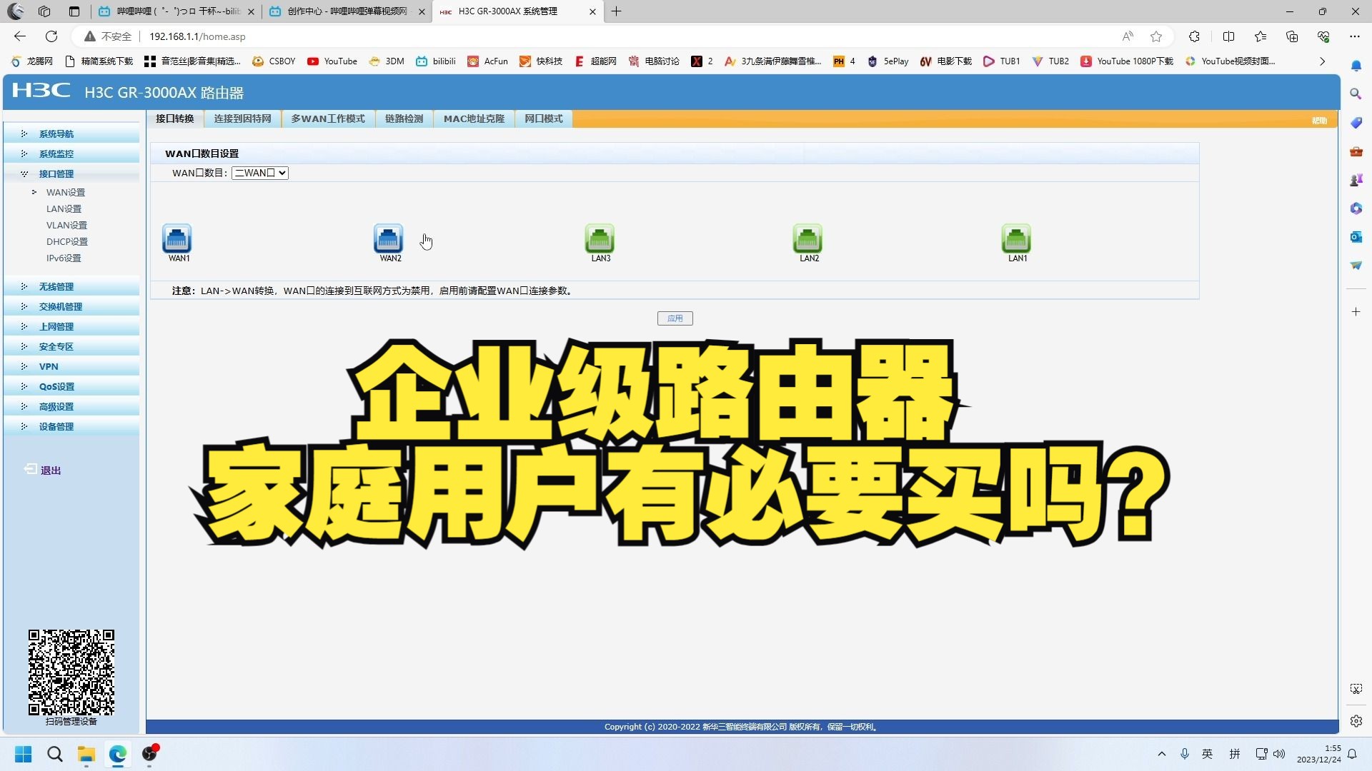This screenshot has width=1372, height=771.
Task: Click the 帮助 help link
Action: pos(1319,121)
